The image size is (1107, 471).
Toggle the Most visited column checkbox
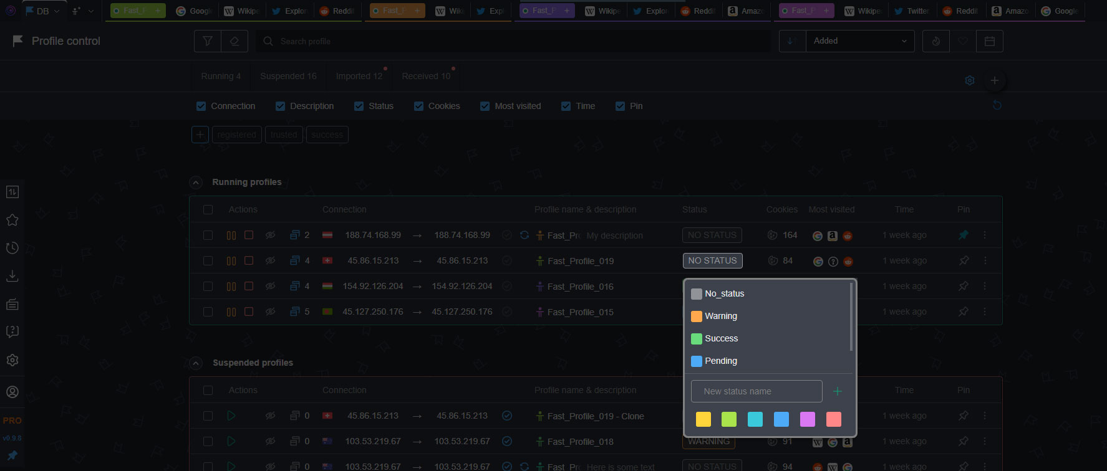click(x=485, y=106)
